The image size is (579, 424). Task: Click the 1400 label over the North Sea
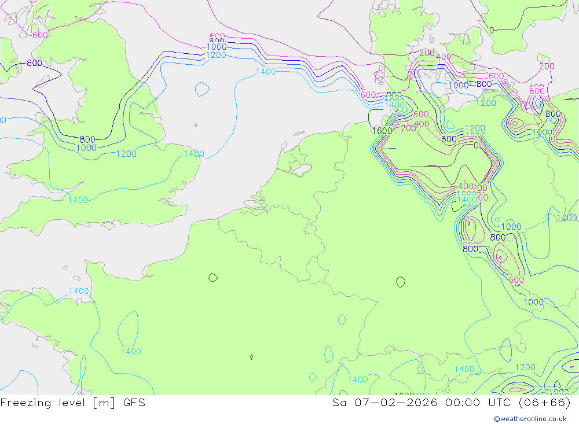[266, 72]
